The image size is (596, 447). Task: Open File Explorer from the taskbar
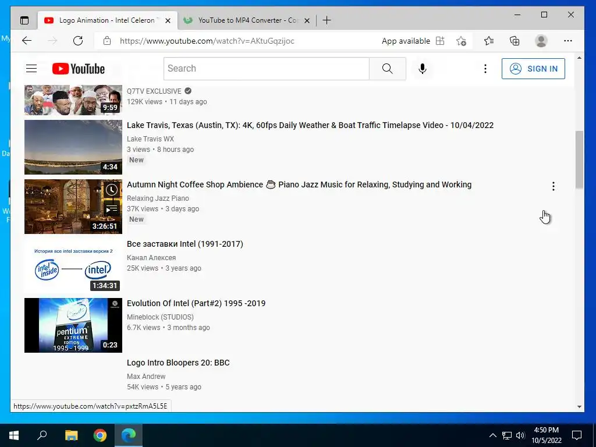[x=71, y=435]
